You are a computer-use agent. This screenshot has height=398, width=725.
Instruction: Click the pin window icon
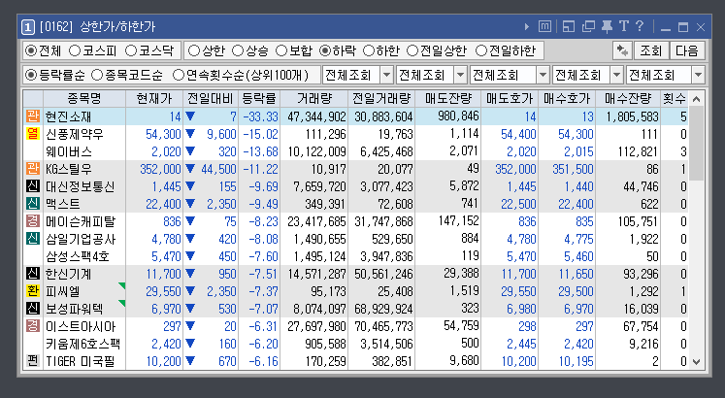click(x=608, y=26)
